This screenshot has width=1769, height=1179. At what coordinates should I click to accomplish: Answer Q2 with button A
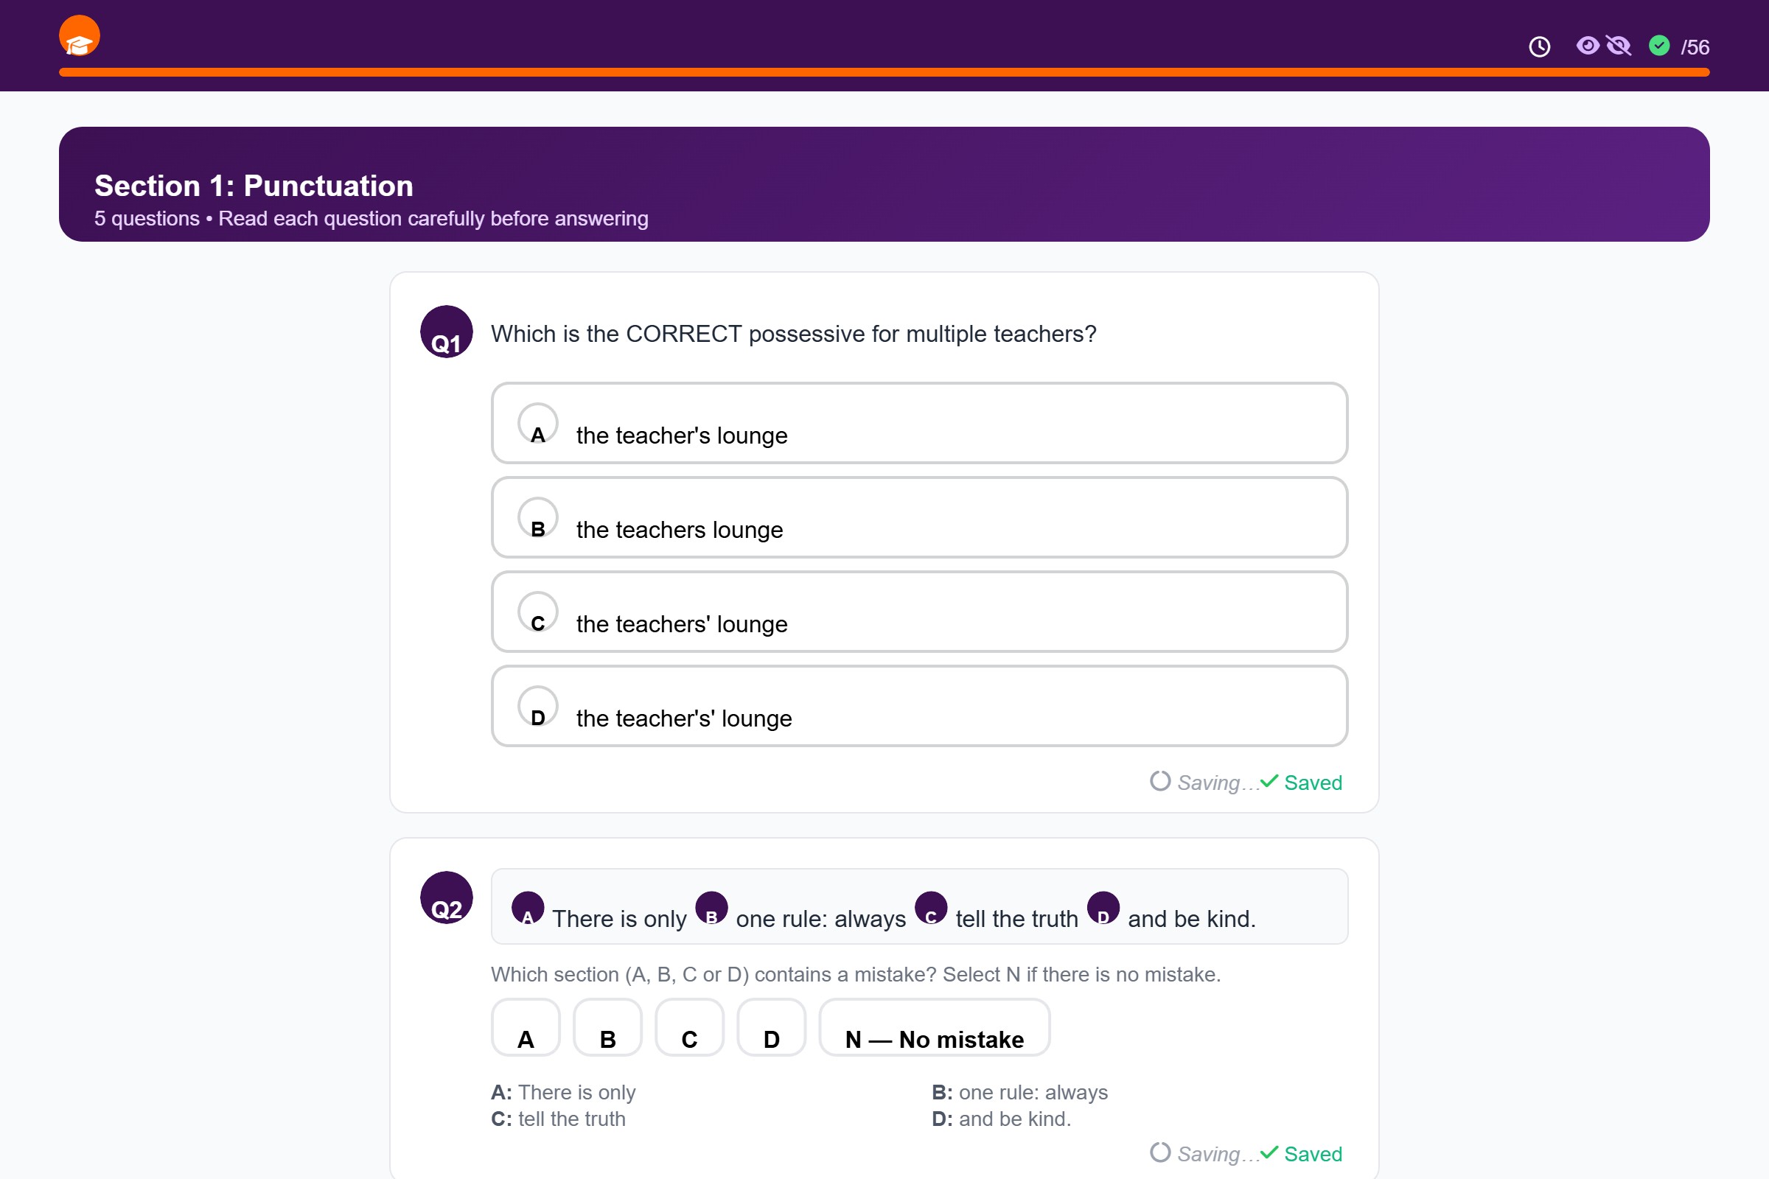[526, 1027]
